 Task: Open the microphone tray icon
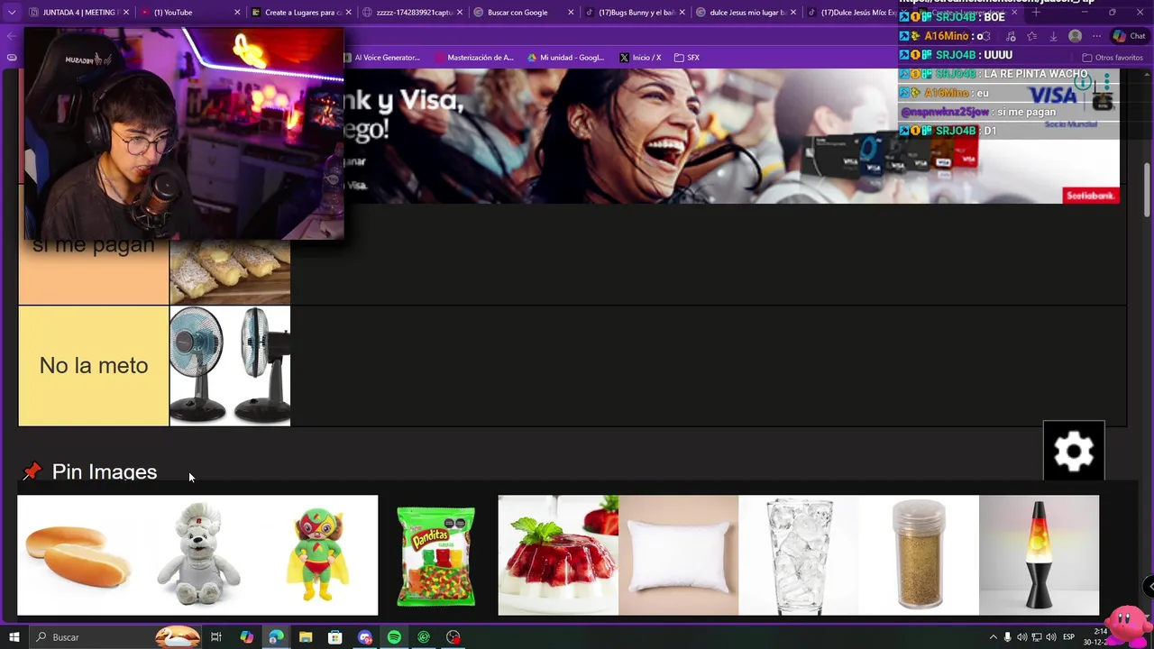(x=1008, y=637)
